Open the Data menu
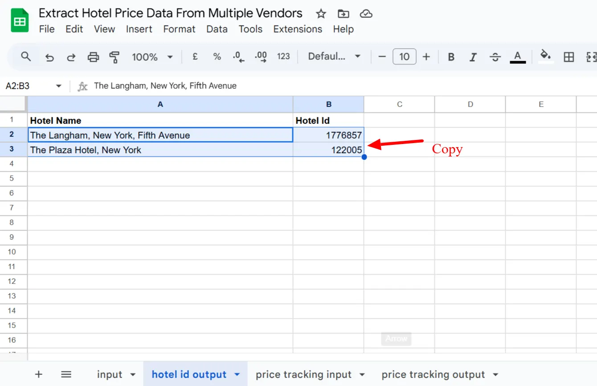The image size is (597, 386). [x=217, y=29]
